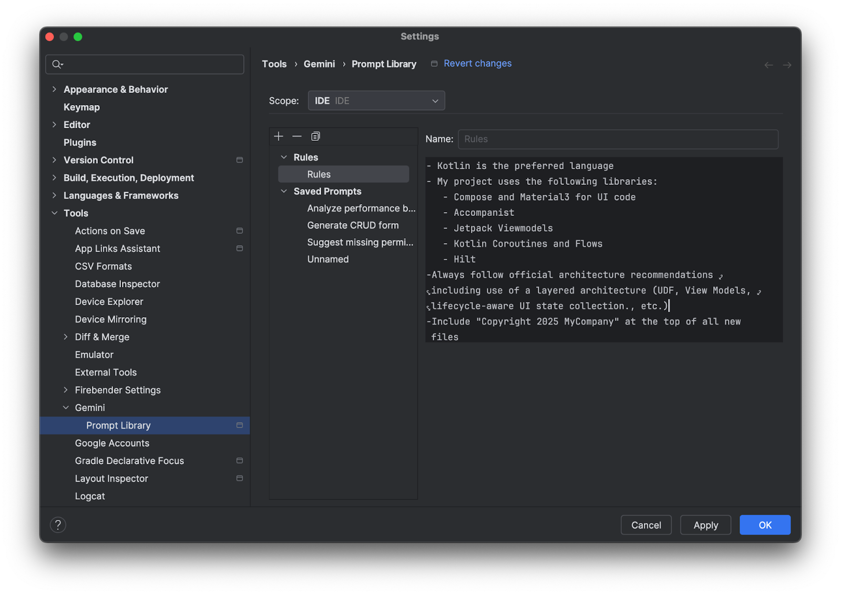This screenshot has height=595, width=841.
Task: Click Gemini in the breadcrumb path
Action: (319, 64)
